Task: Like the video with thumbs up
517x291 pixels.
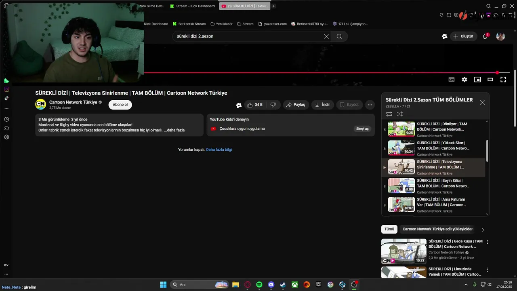Action: coord(255,105)
